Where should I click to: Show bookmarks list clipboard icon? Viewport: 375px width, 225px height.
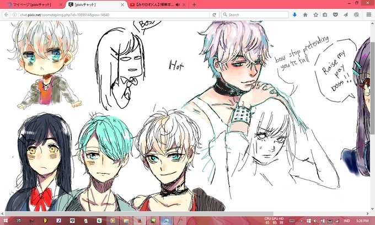(325, 15)
